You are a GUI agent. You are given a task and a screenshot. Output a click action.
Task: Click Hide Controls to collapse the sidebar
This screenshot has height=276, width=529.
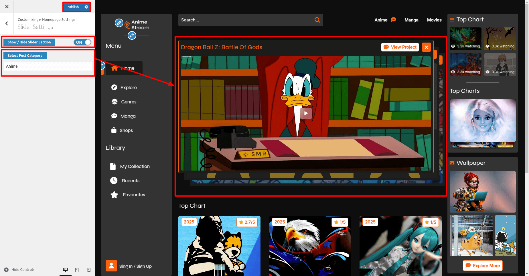coord(19,269)
